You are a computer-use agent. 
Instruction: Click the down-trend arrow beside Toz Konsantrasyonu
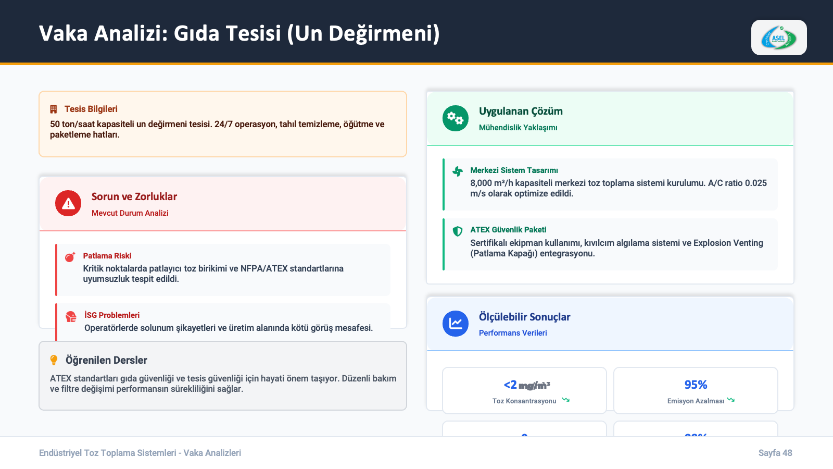(565, 400)
